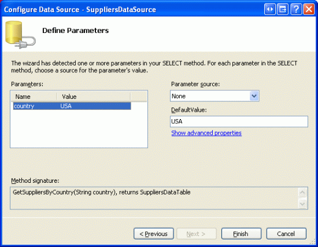Click the window-with-arrow title bar icon
The width and height of the screenshot is (318, 247).
point(283,9)
